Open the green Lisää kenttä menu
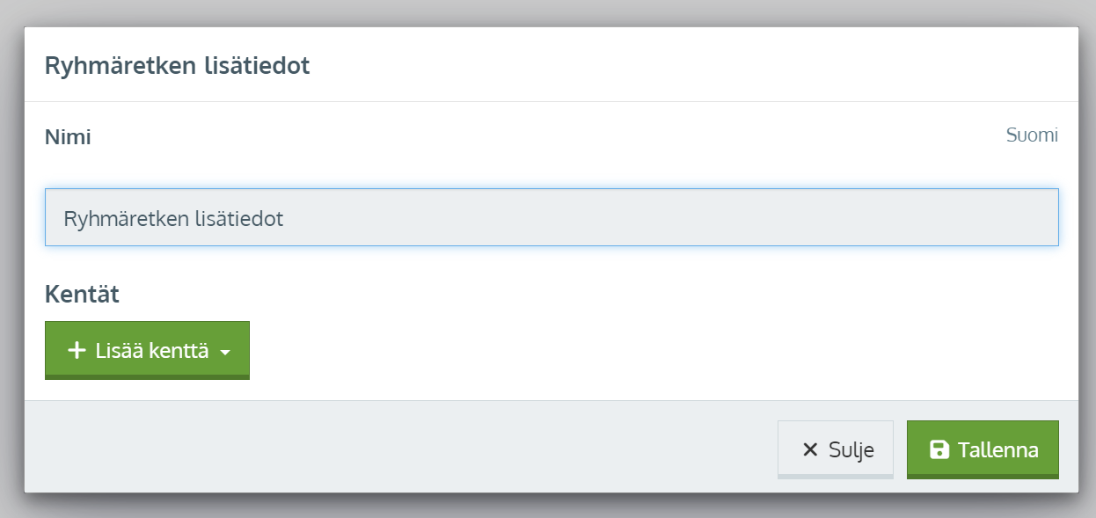Image resolution: width=1096 pixels, height=518 pixels. [x=147, y=350]
